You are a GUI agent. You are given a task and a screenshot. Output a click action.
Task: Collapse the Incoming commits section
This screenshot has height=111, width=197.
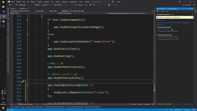157,27
